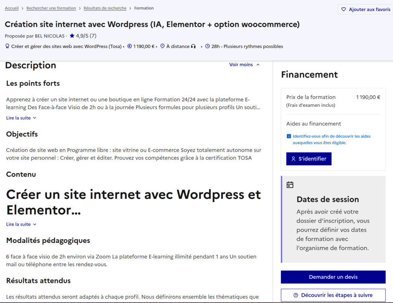The height and width of the screenshot is (303, 393).
Task: Expand Lire la suite under Contenu heading
Action: coord(21,224)
